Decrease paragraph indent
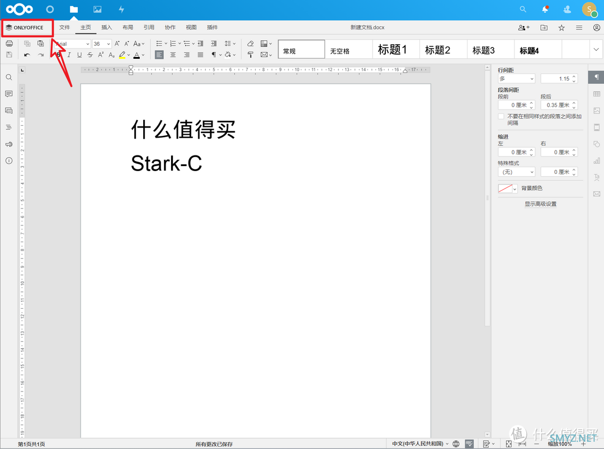The height and width of the screenshot is (449, 604). (x=200, y=44)
